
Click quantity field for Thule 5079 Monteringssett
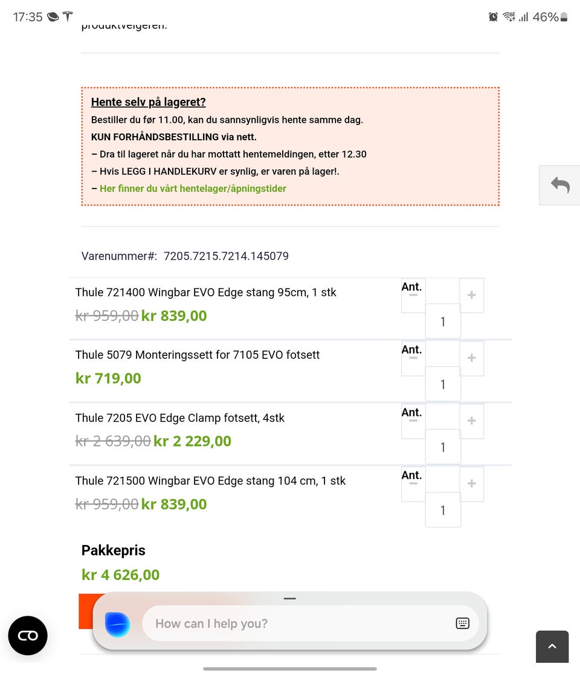tap(443, 384)
